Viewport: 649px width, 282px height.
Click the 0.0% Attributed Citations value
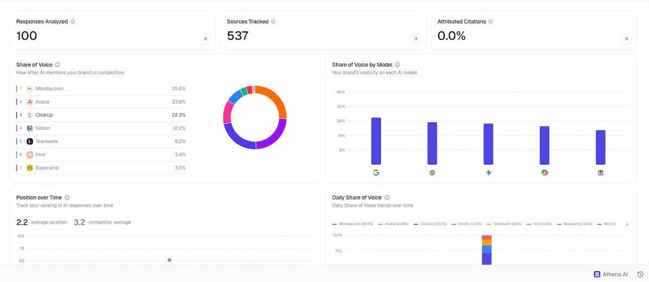point(451,36)
